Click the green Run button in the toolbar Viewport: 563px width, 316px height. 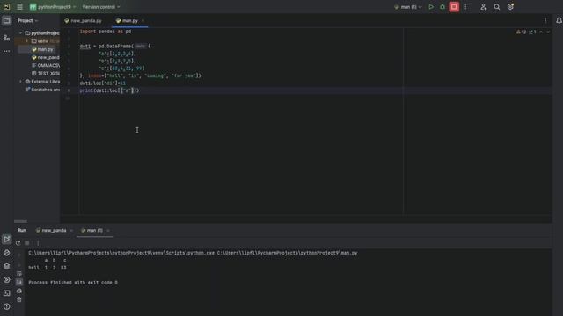[x=431, y=7]
